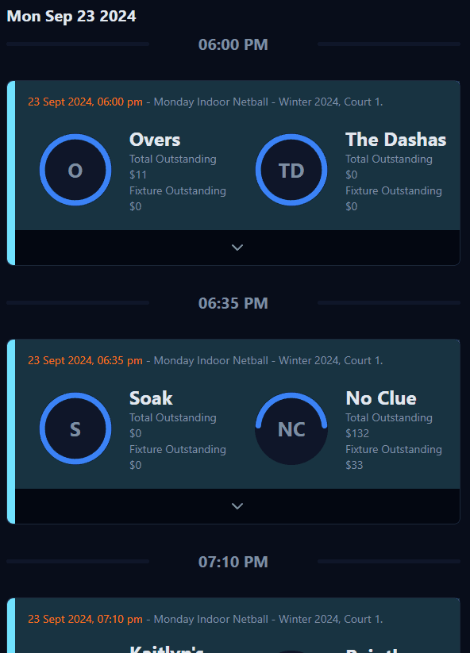470x653 pixels.
Task: Open the No Clue team name
Action: click(x=381, y=398)
